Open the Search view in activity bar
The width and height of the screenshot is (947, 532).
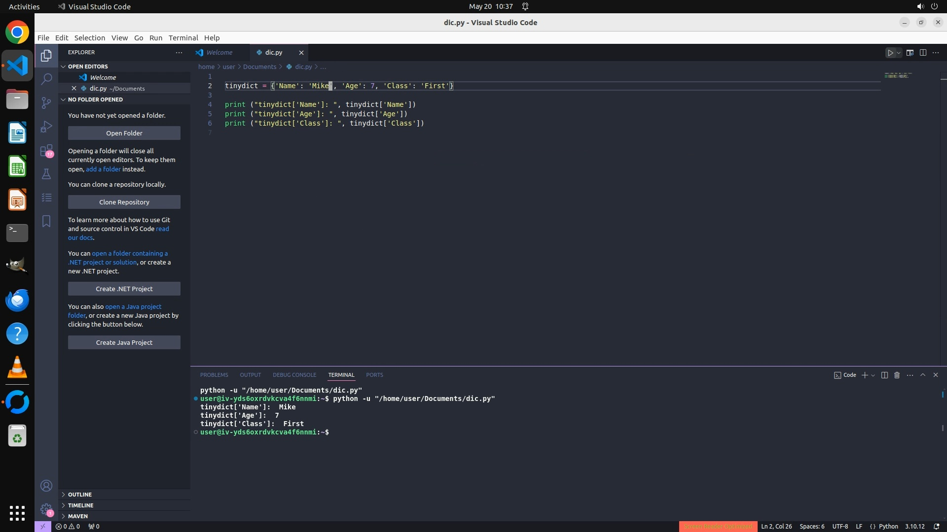tap(46, 79)
